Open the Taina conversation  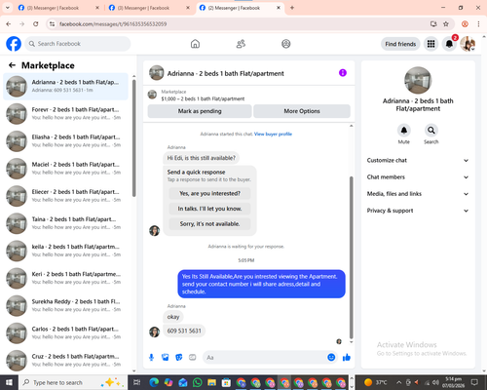point(65,223)
